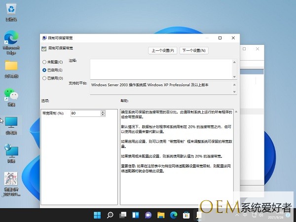296x222 pixels.
Task: Click the Windows Start button on taskbar
Action: coord(97,215)
